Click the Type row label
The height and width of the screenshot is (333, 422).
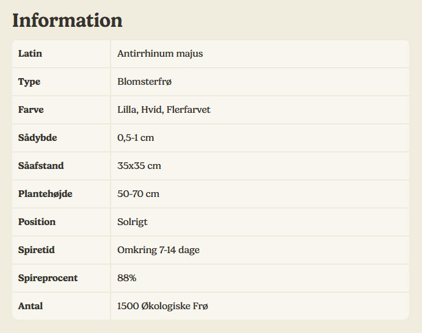pyautogui.click(x=29, y=82)
